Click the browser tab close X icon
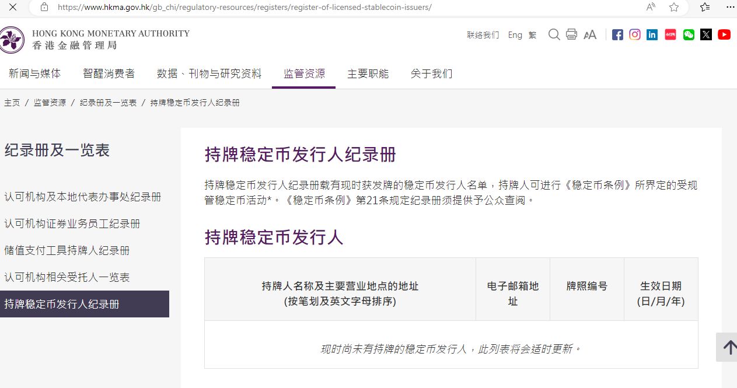The width and height of the screenshot is (737, 388). (13, 7)
